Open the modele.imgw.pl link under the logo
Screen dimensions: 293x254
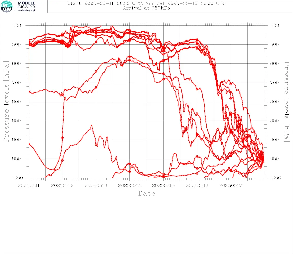26,10
